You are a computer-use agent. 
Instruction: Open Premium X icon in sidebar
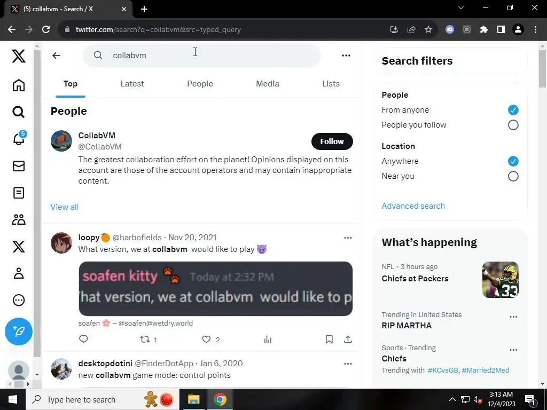(x=19, y=247)
